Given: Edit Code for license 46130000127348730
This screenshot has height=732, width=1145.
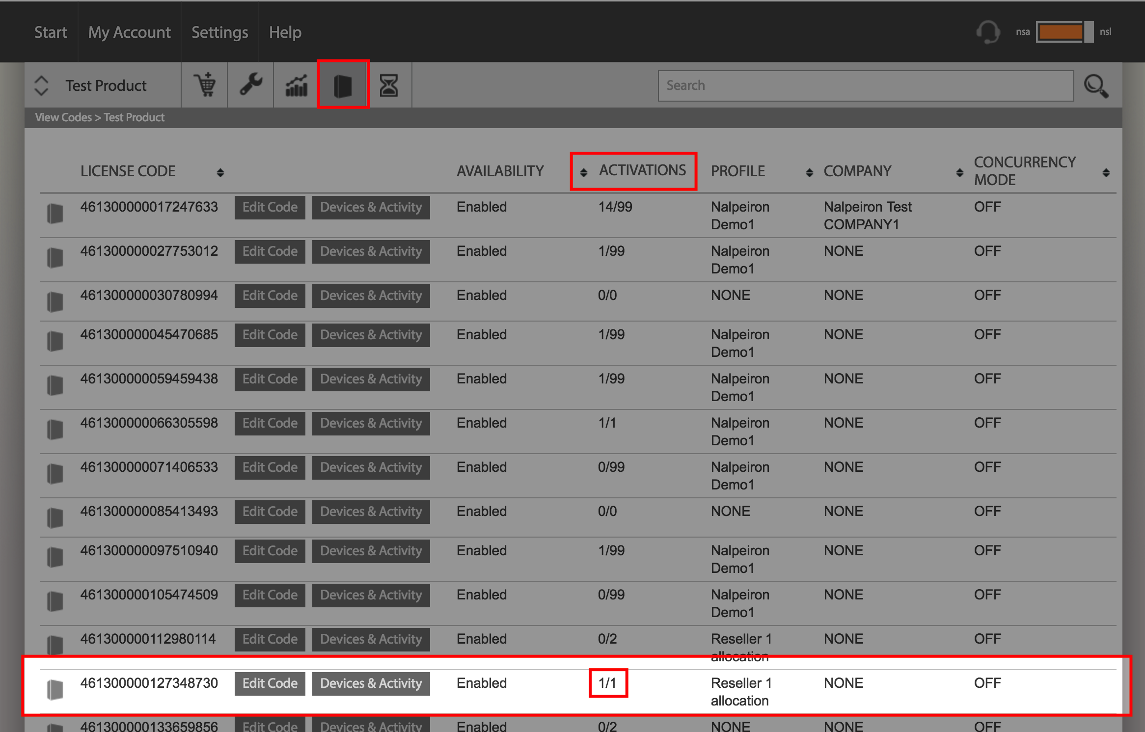Looking at the screenshot, I should (270, 683).
